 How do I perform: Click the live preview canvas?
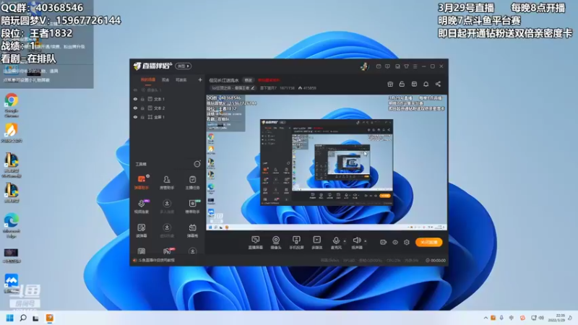click(x=327, y=162)
